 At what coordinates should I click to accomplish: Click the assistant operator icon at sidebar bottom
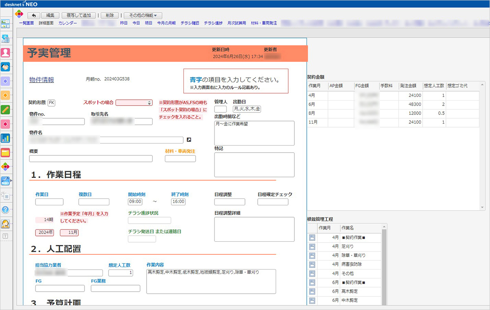click(x=6, y=223)
